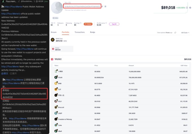This screenshot has height=134, width=192.
Task: Click the @fourdotme handle in post header
Action: [27, 1]
